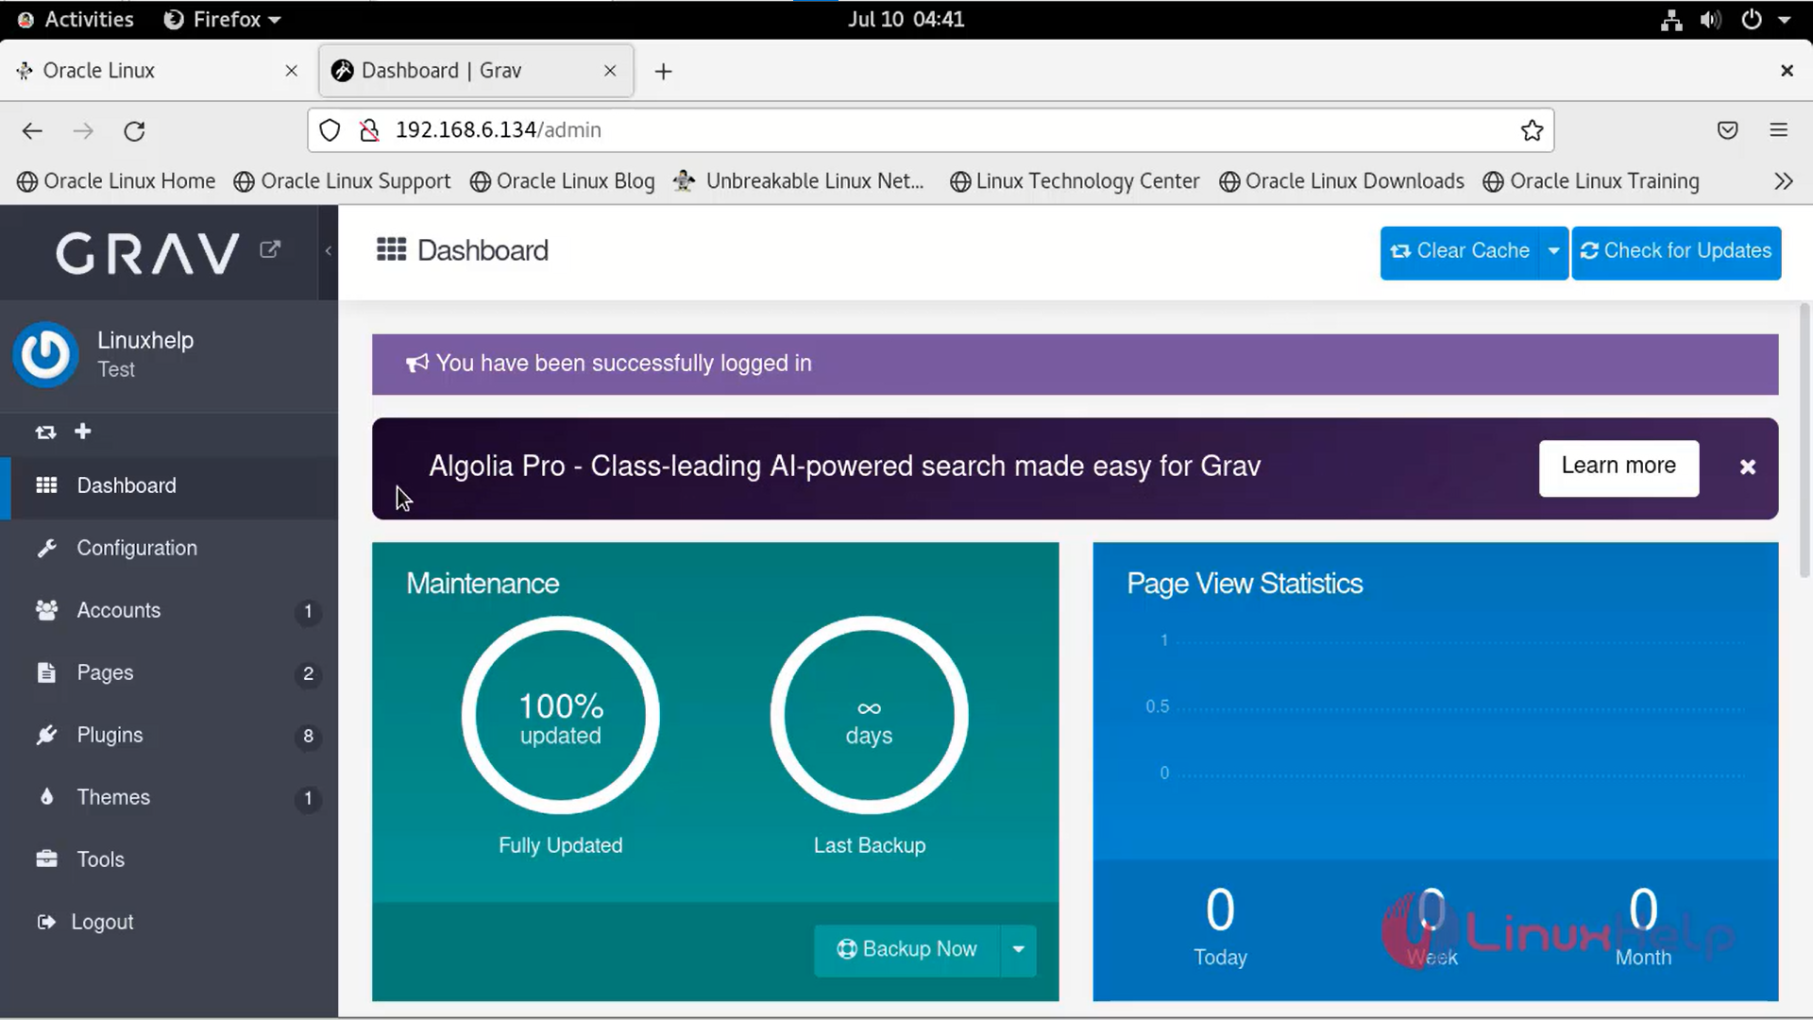Open the Clear Cache dropdown arrow
1813x1020 pixels.
[x=1553, y=252]
